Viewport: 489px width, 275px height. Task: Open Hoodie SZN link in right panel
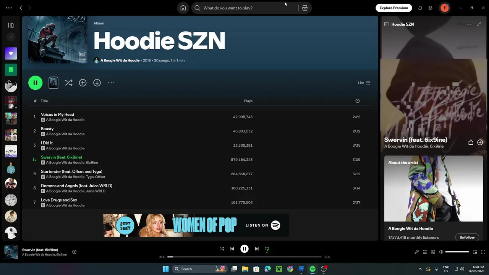tap(402, 24)
